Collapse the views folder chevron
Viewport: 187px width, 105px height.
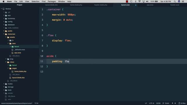[6, 62]
